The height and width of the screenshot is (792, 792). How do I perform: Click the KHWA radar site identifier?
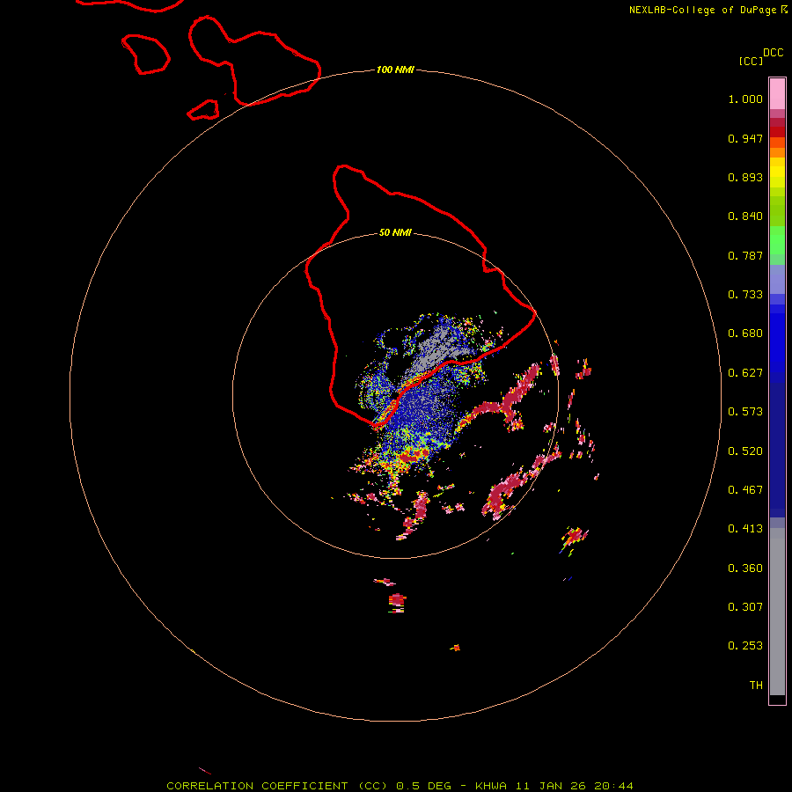coord(491,786)
